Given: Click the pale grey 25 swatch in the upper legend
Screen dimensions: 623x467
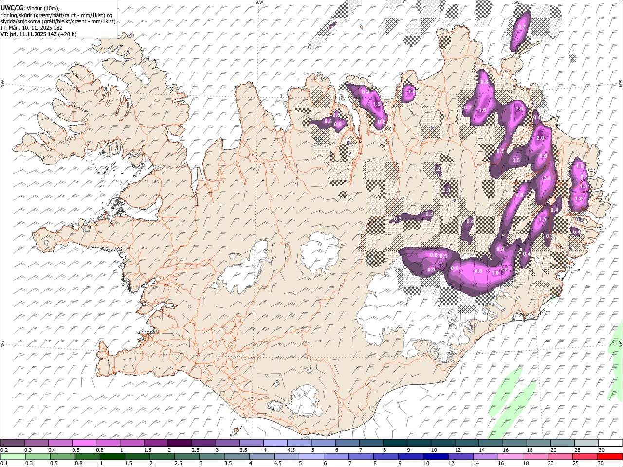Looking at the screenshot, I should 586,443.
